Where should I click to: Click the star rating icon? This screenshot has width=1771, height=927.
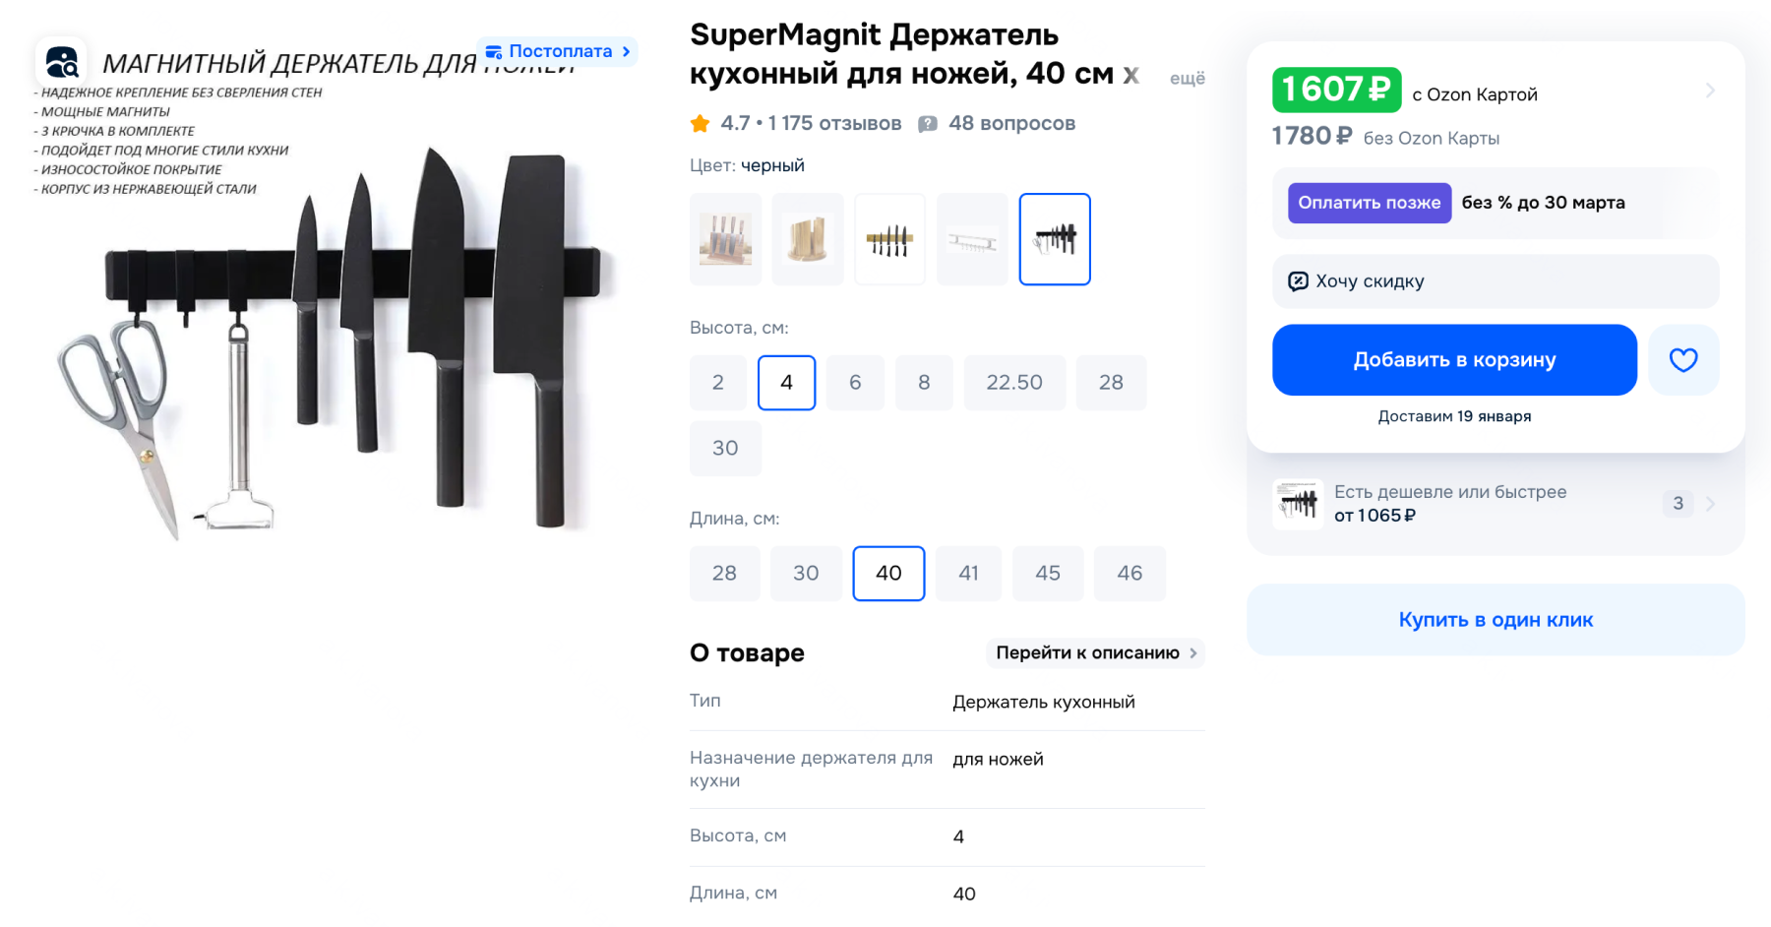click(x=700, y=123)
